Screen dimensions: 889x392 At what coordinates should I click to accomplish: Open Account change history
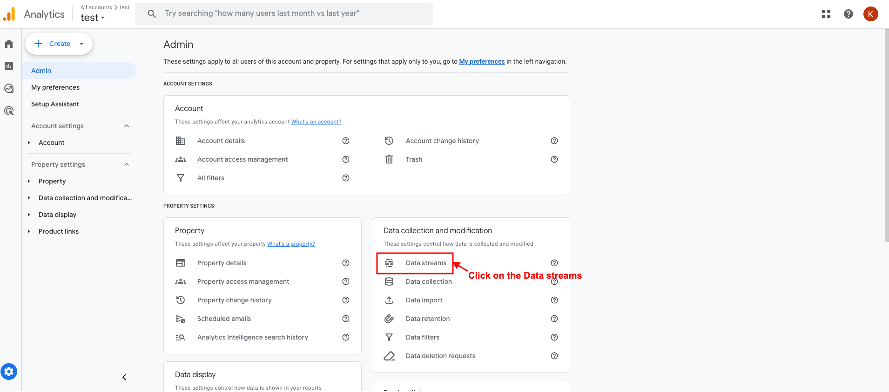[x=442, y=141]
